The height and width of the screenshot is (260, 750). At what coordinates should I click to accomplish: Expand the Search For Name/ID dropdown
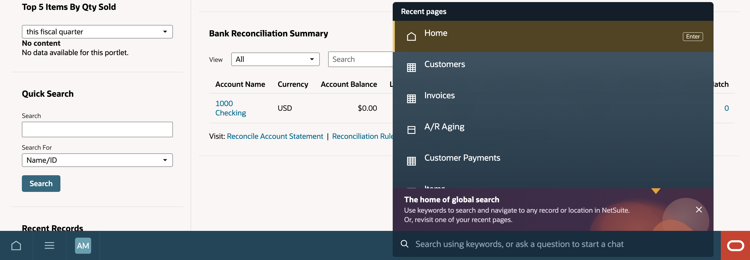coord(97,160)
